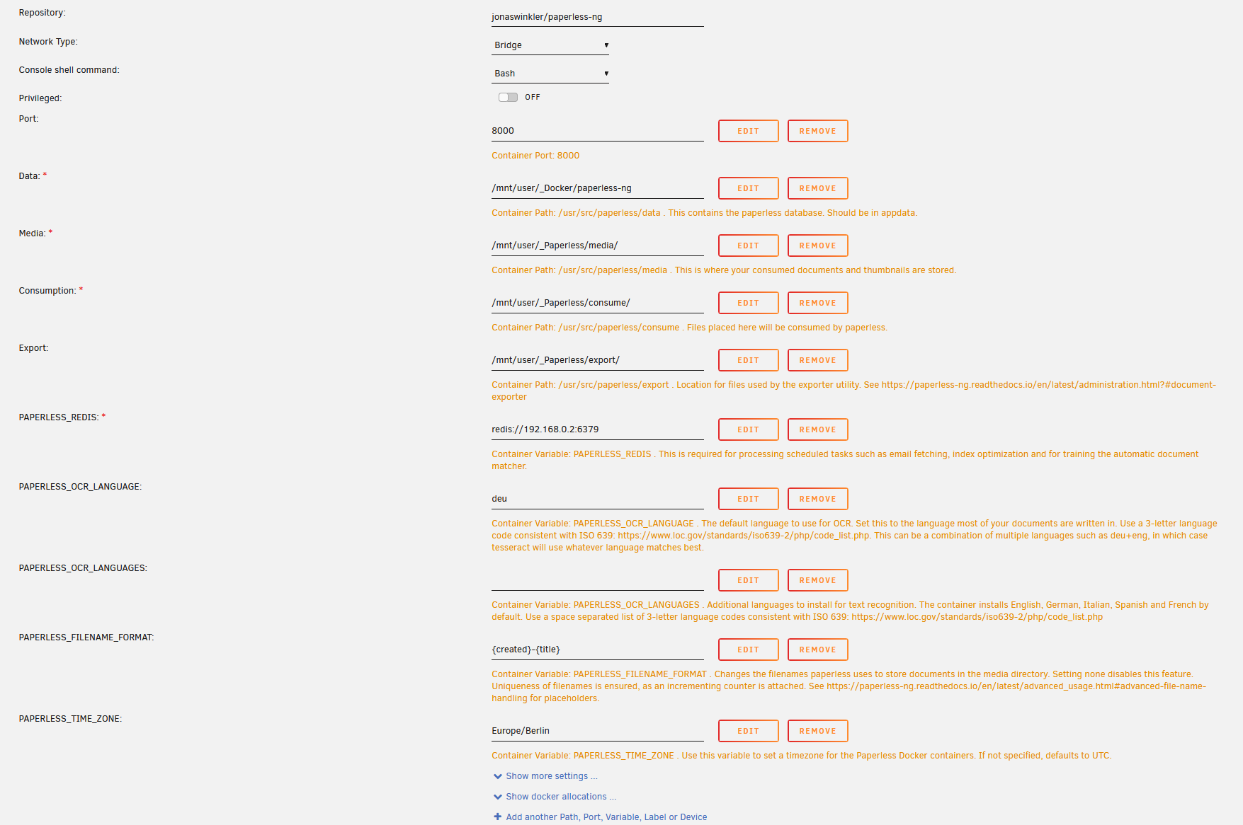This screenshot has height=825, width=1243.
Task: Edit the Port 8000 entry
Action: tap(749, 131)
